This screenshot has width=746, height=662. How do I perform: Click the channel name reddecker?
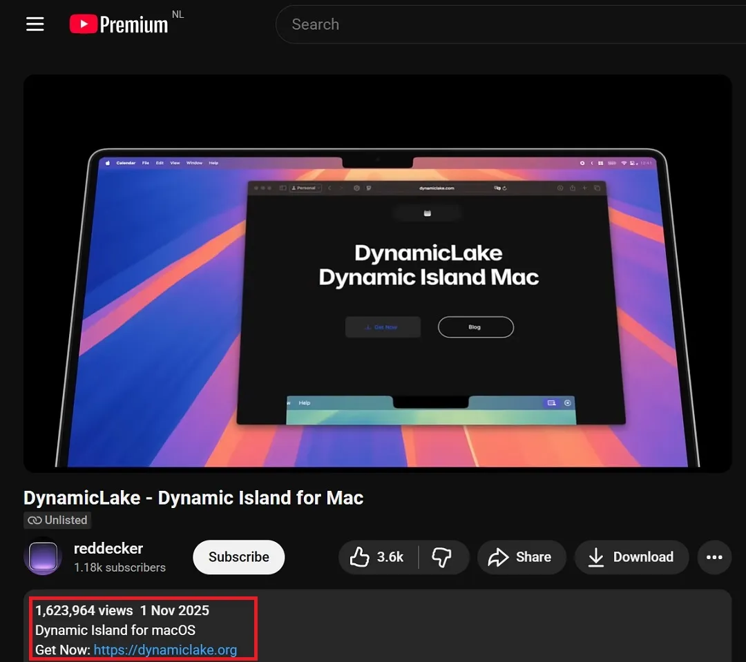point(108,548)
